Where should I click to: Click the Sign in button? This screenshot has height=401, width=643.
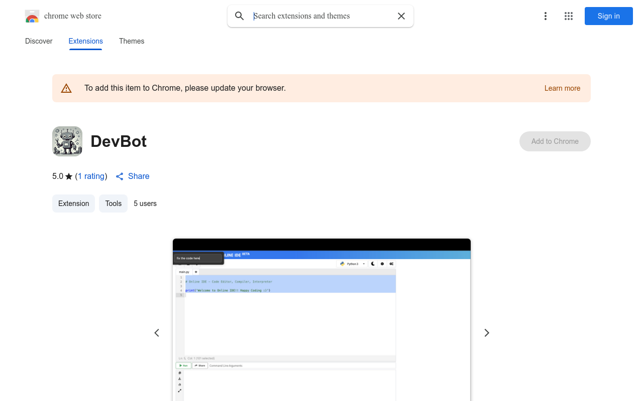609,16
